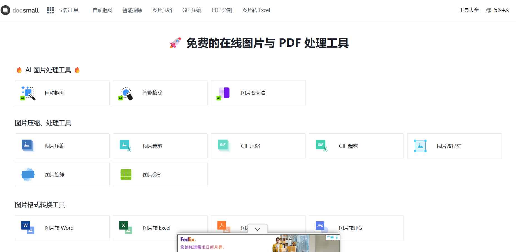
Task: Open the 简体中文 language selector
Action: [x=498, y=10]
